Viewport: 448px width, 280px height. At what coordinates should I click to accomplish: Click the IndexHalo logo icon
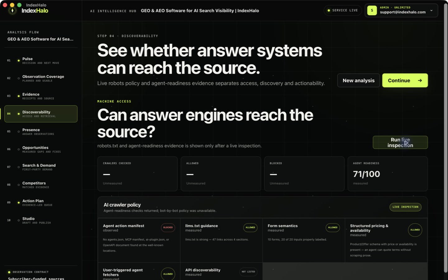[x=12, y=11]
